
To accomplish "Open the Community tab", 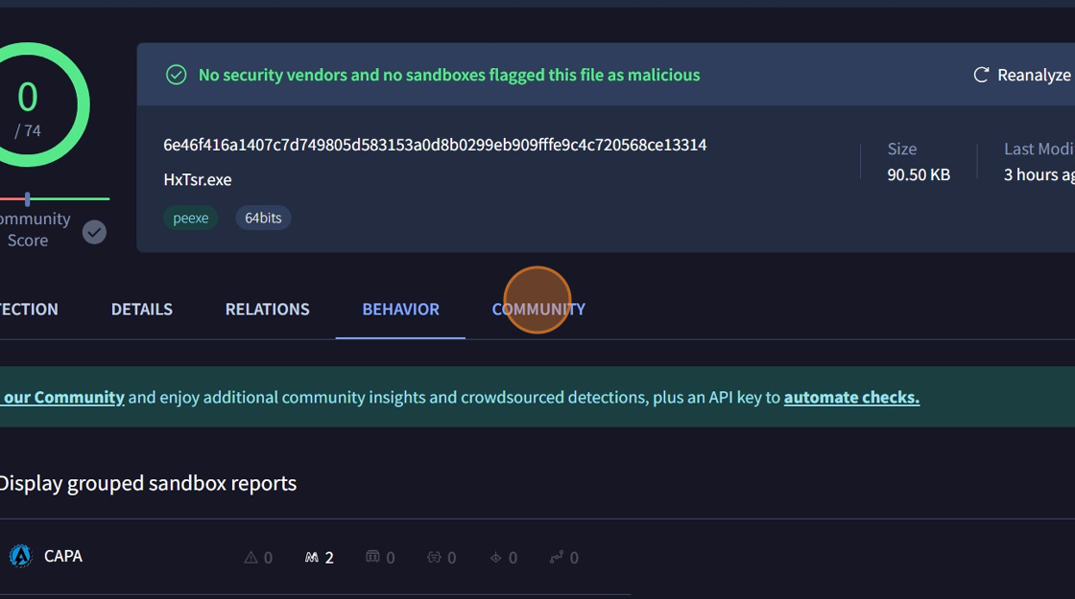I will coord(538,309).
